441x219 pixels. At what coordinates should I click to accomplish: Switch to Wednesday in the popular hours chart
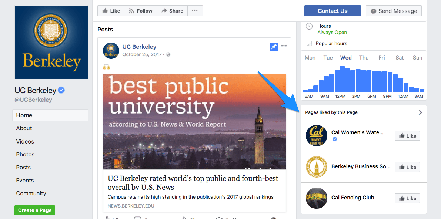345,57
